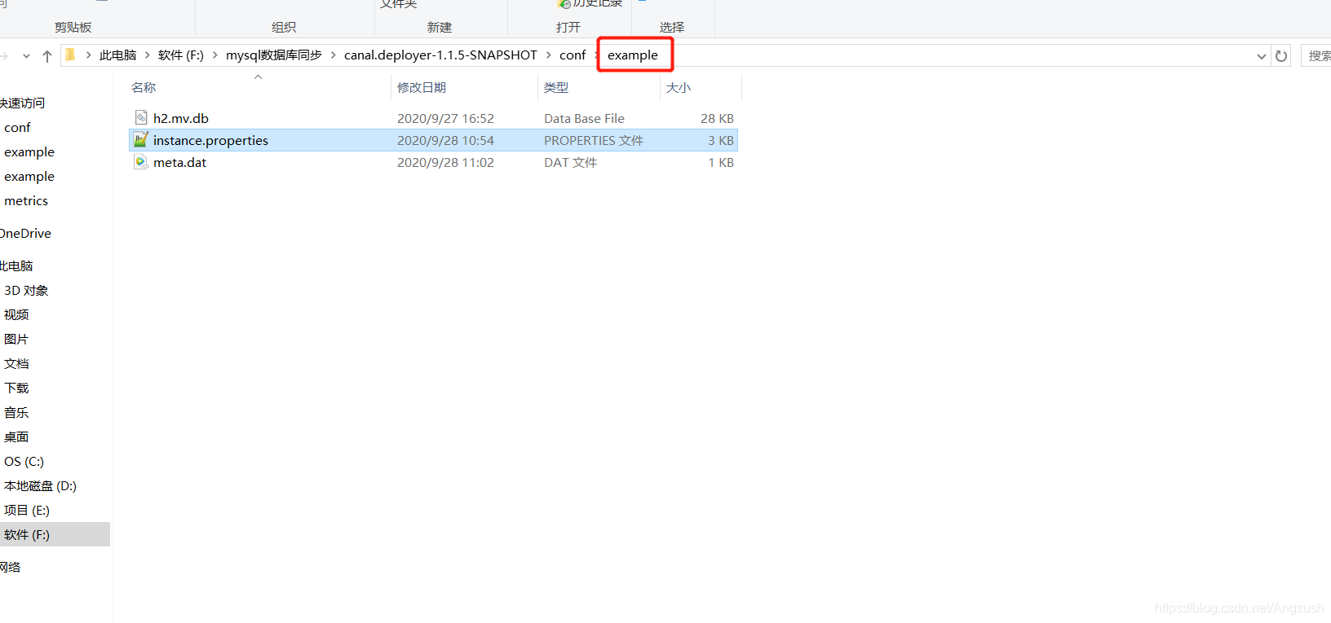Sort by 大小 column header

click(x=679, y=87)
